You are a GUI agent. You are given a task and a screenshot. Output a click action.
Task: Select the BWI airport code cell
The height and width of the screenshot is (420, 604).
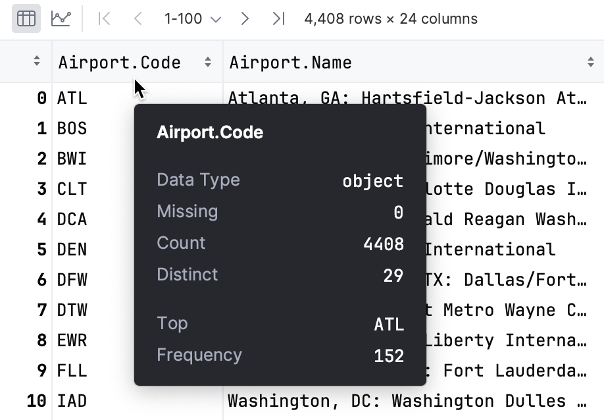(x=72, y=159)
